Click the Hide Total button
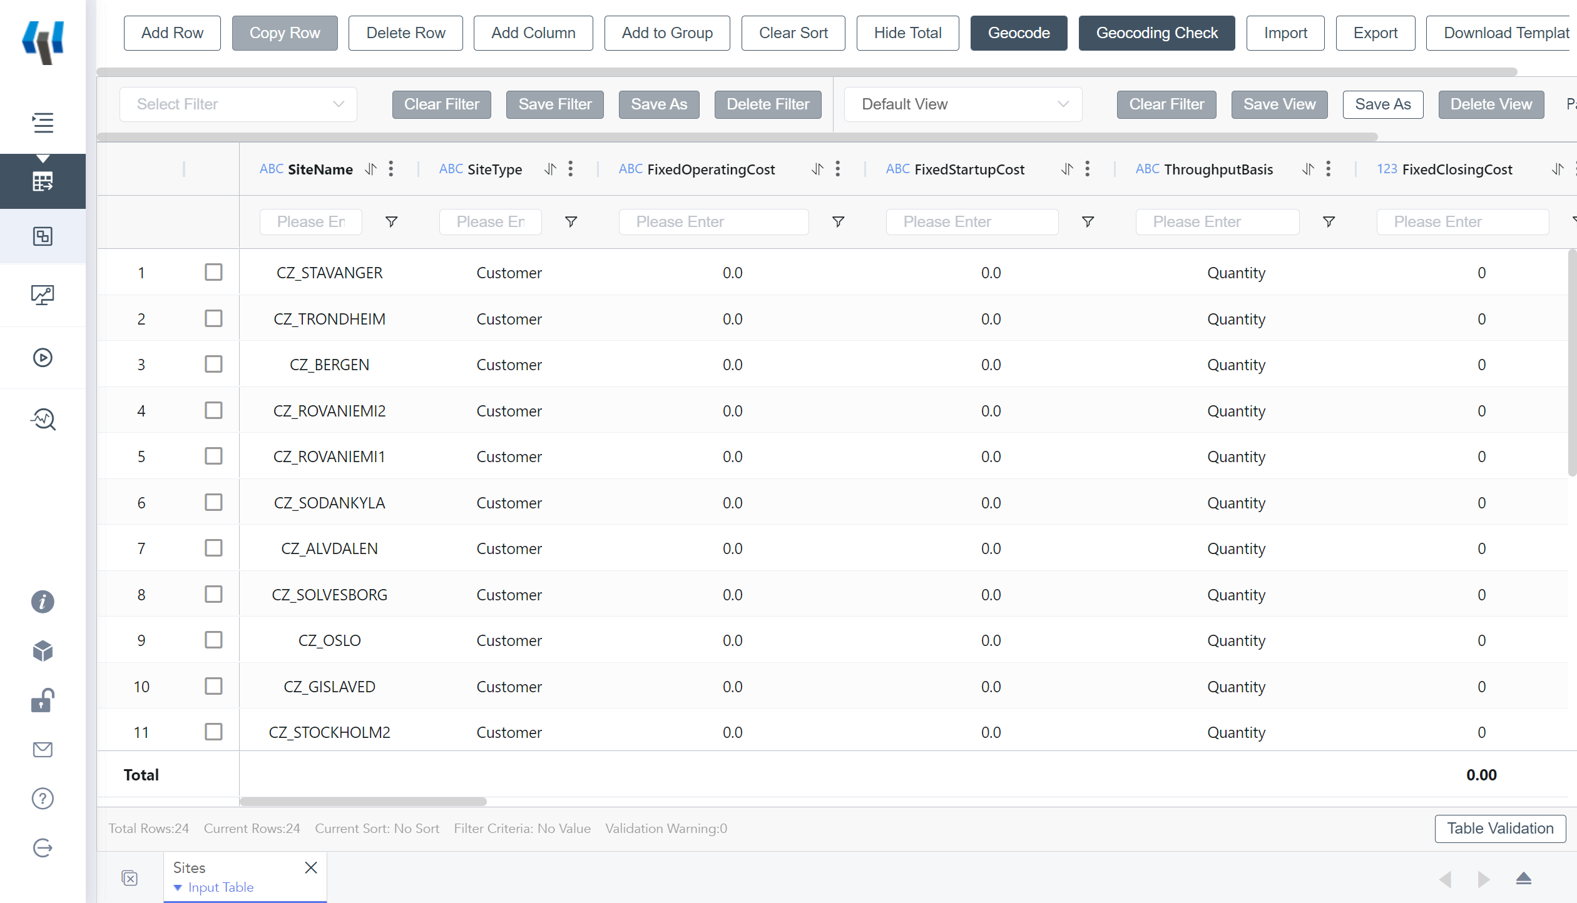This screenshot has height=903, width=1577. (907, 33)
